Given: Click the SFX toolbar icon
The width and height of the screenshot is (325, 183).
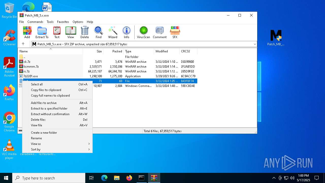Looking at the screenshot, I should click(175, 32).
